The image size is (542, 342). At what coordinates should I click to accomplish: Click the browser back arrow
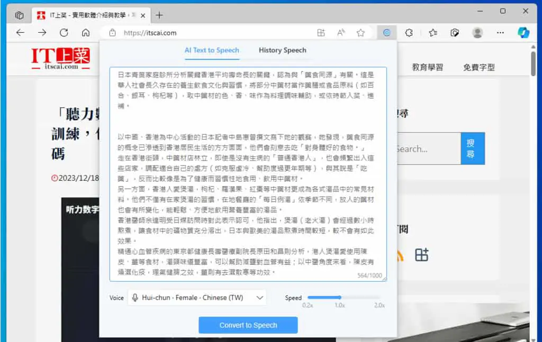pos(21,33)
